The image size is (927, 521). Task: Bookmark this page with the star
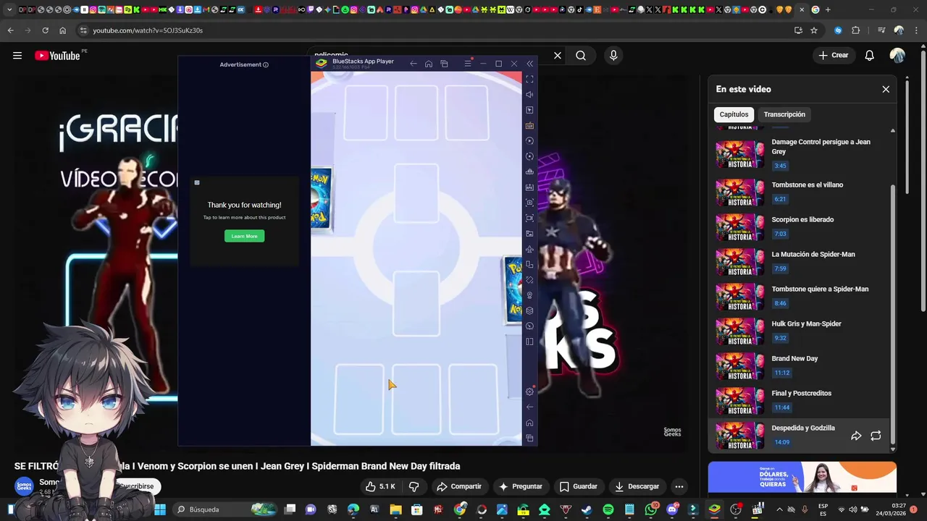pyautogui.click(x=814, y=30)
